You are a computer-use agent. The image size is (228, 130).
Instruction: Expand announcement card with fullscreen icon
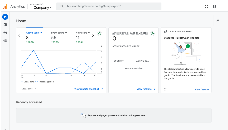165,89
